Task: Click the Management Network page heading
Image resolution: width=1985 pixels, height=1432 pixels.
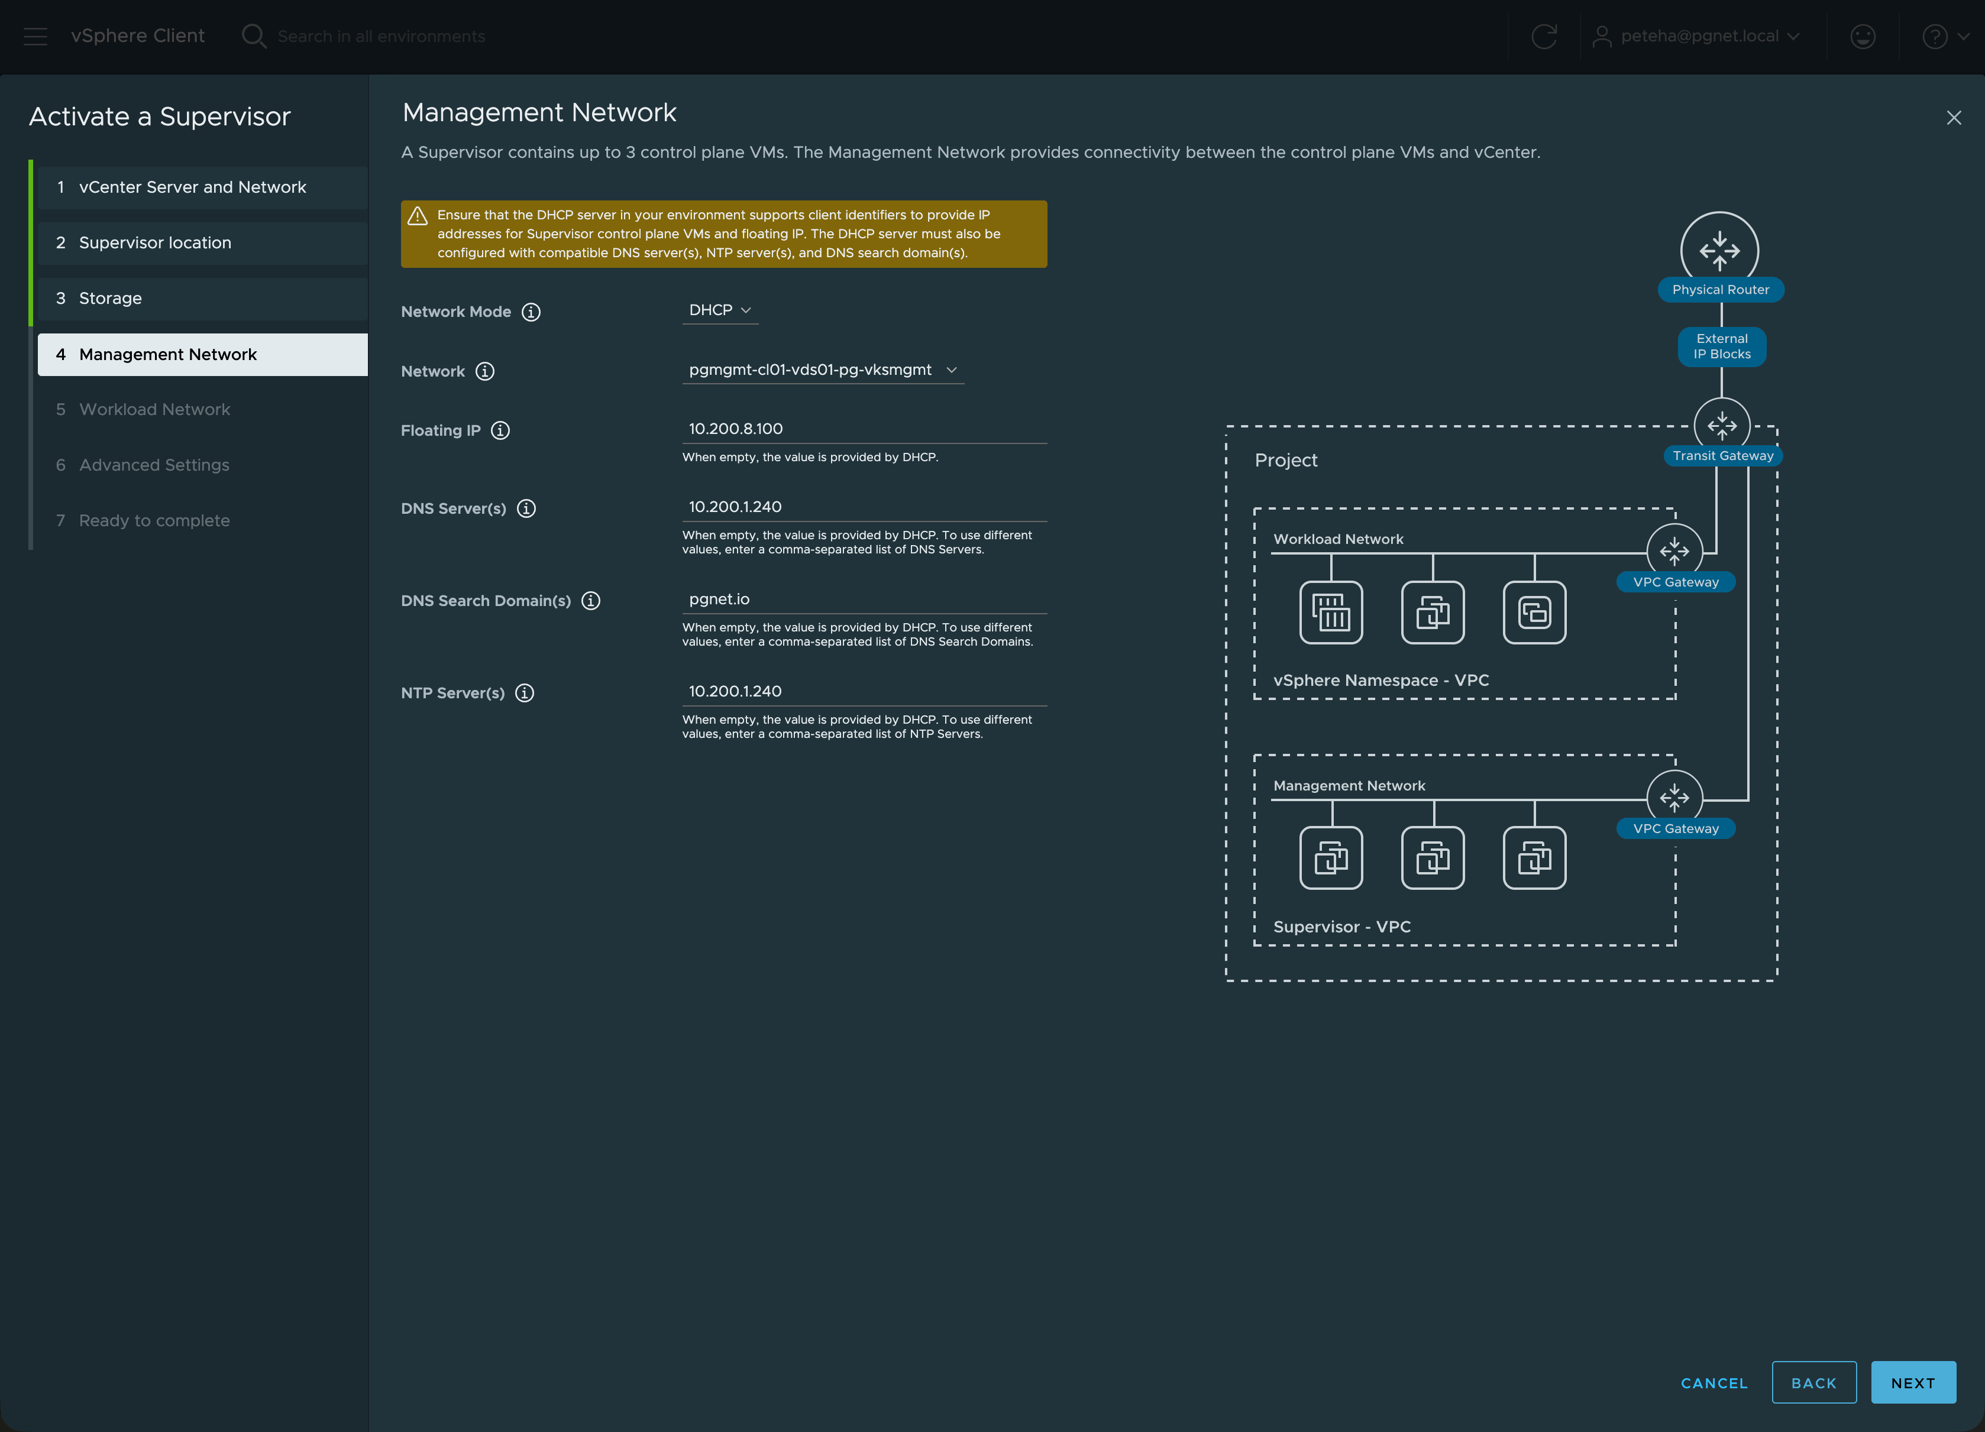Action: (x=539, y=113)
